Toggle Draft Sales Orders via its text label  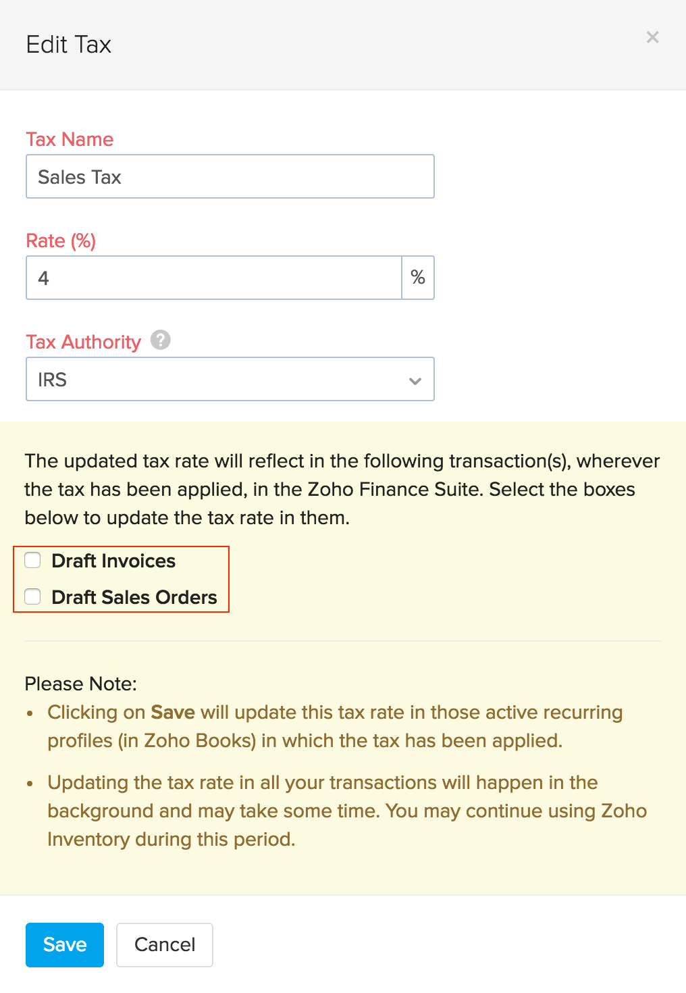pyautogui.click(x=134, y=597)
